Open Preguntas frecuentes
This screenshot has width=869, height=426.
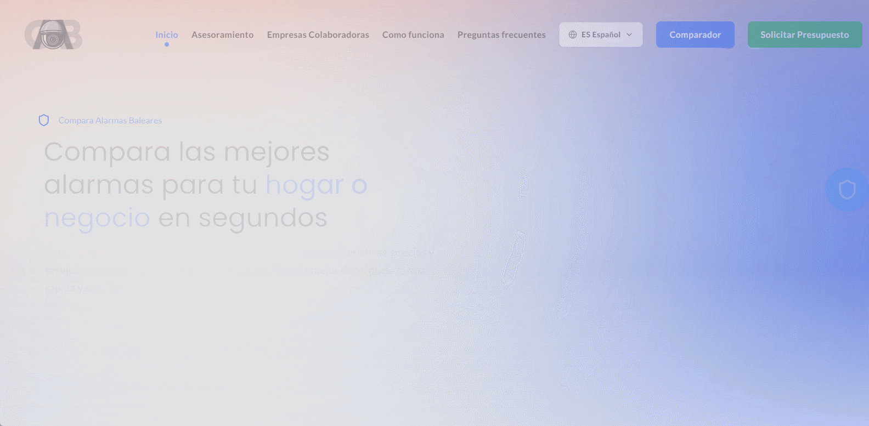point(501,35)
